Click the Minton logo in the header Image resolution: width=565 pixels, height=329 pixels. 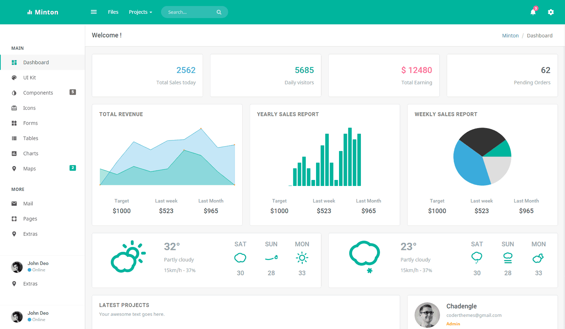[x=43, y=12]
